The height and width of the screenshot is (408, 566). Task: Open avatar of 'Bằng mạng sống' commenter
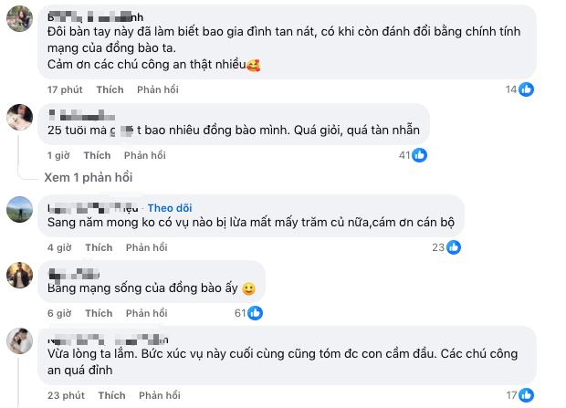click(18, 275)
